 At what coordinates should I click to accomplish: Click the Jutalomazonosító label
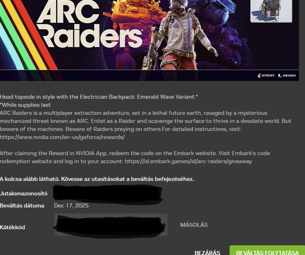click(x=24, y=194)
